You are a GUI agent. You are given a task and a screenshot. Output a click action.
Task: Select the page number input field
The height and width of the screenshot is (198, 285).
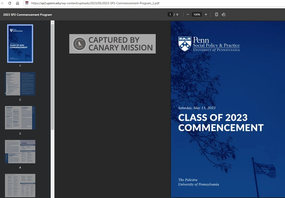170,15
